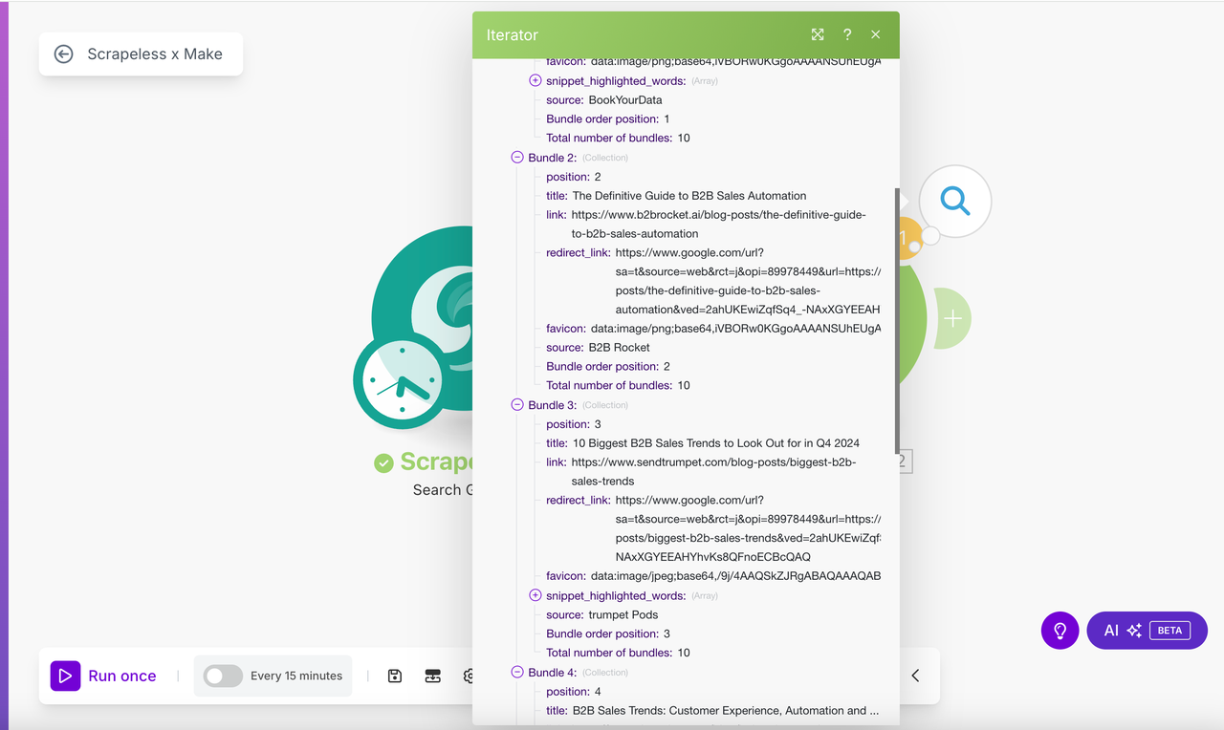This screenshot has height=730, width=1224.
Task: Open the Iterator panel help question mark
Action: coord(847,34)
